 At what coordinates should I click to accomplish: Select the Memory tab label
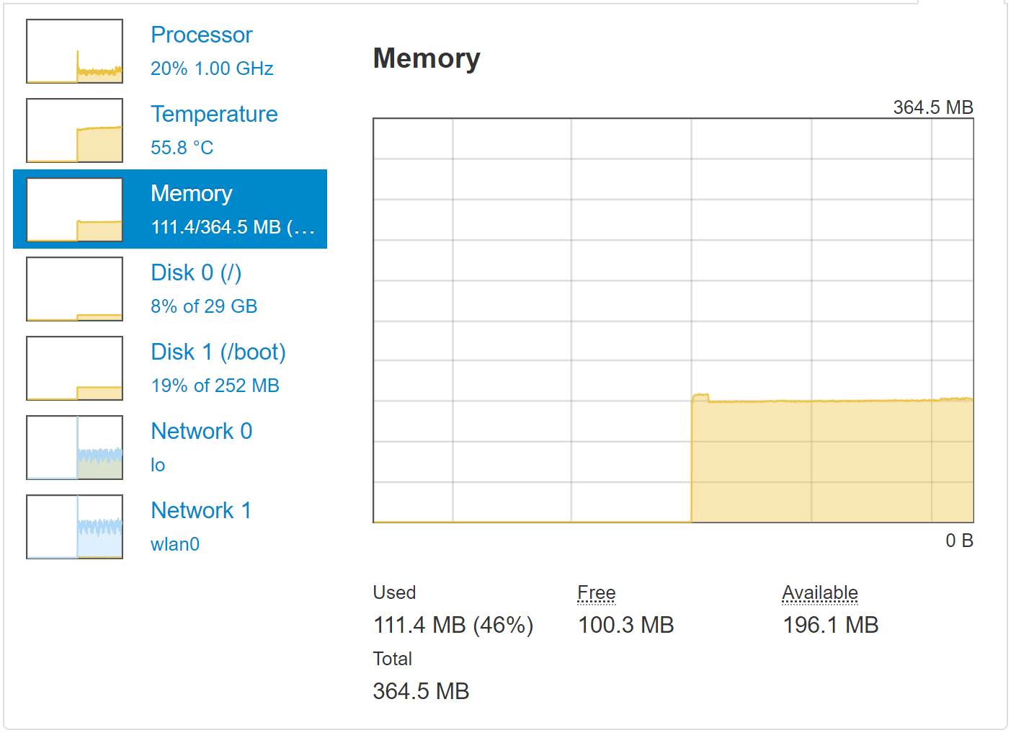tap(192, 193)
